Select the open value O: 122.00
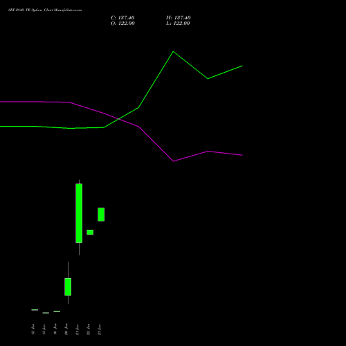The width and height of the screenshot is (346, 346). click(x=122, y=24)
